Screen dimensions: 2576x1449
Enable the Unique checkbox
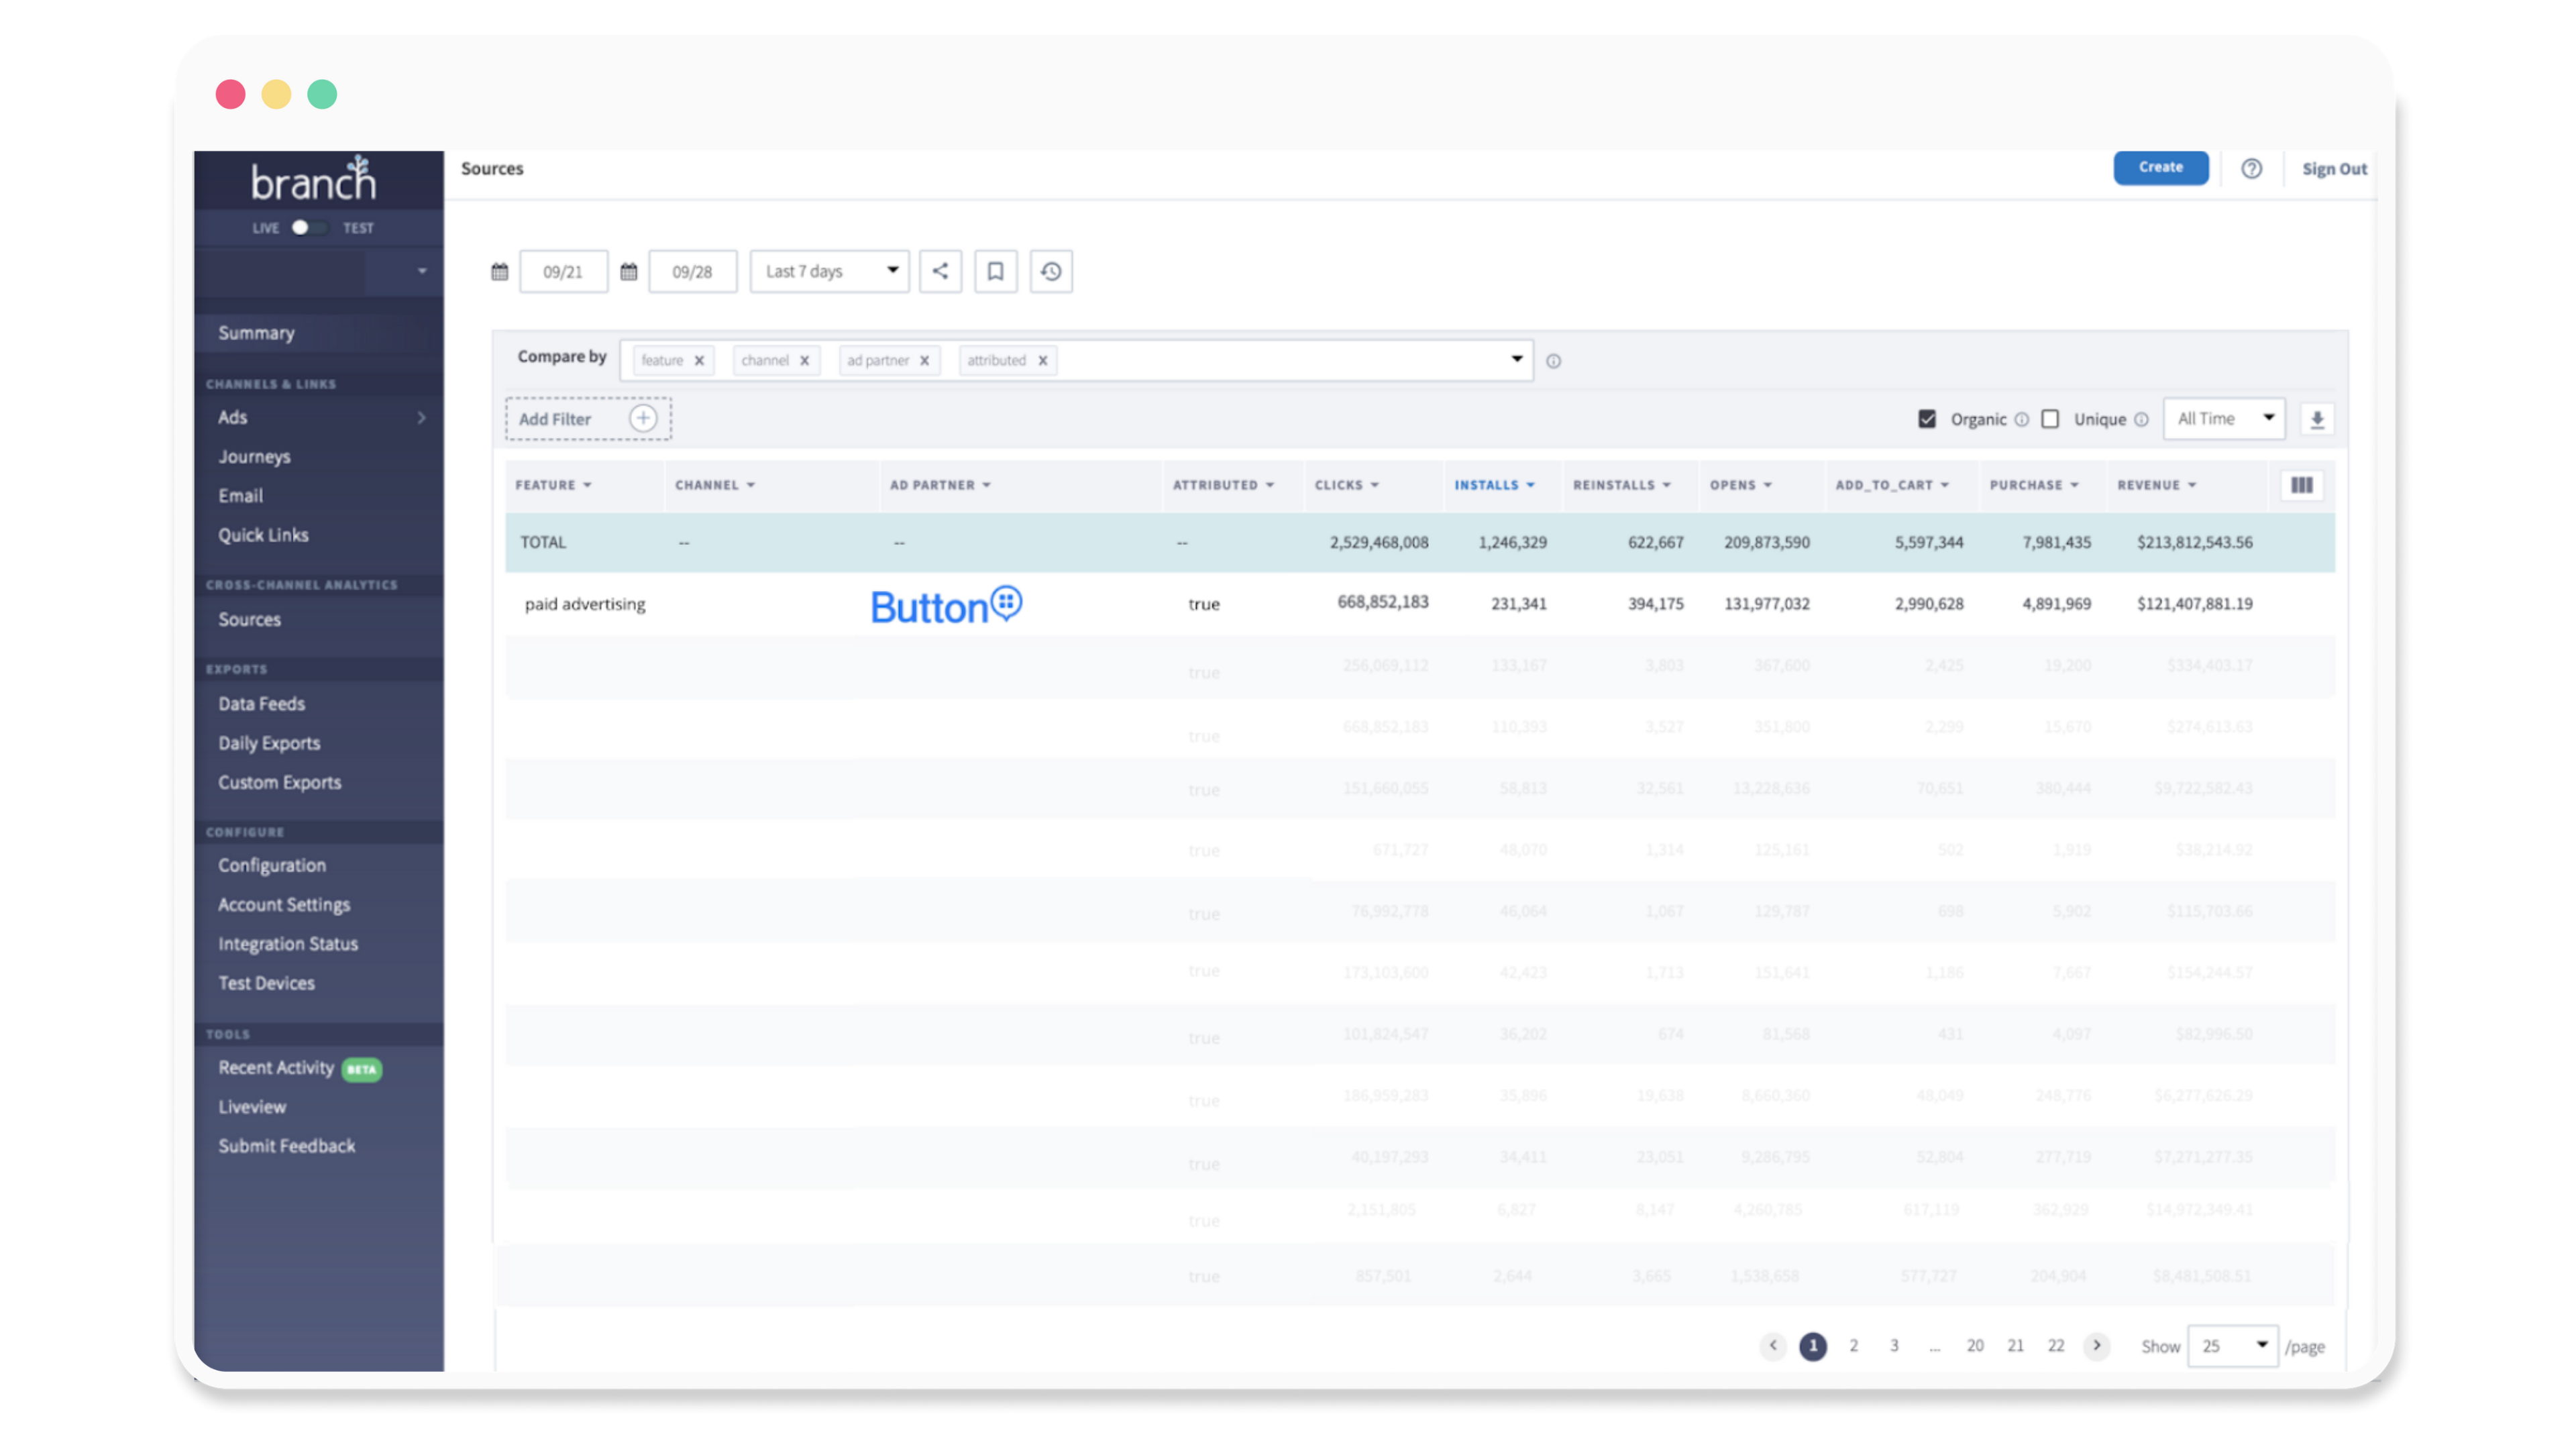pyautogui.click(x=2050, y=419)
